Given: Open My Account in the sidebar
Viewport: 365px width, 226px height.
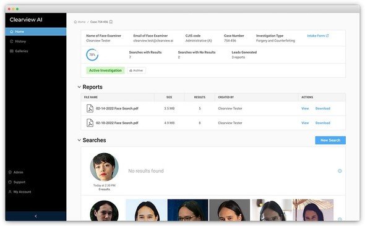Looking at the screenshot, I should (x=20, y=192).
